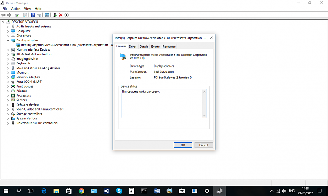The height and width of the screenshot is (196, 328).
Task: Click Device status scrollbar up arrow
Action: [x=204, y=91]
